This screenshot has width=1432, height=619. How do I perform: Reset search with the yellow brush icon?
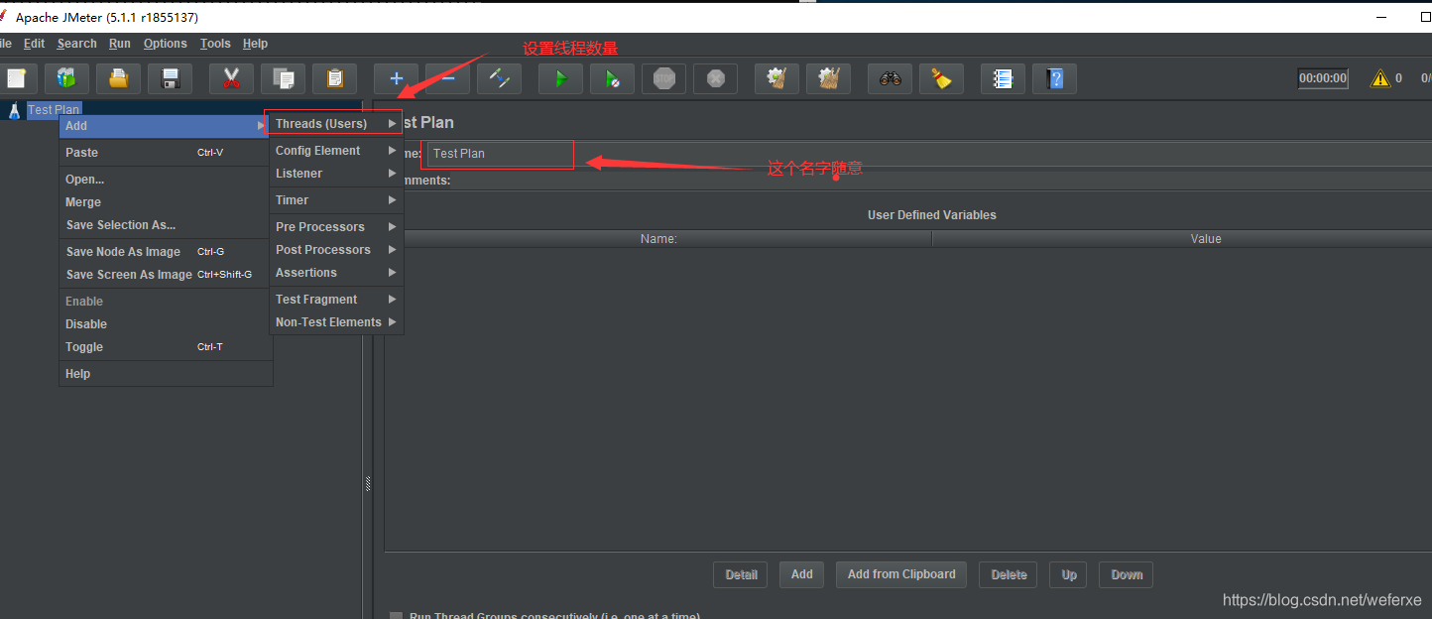click(x=942, y=78)
